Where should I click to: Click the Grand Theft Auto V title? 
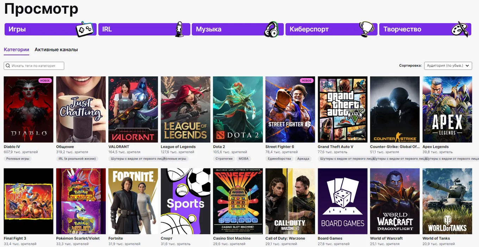pos(335,147)
